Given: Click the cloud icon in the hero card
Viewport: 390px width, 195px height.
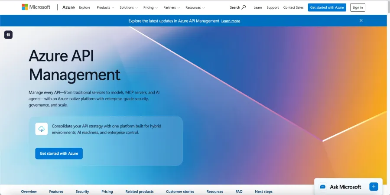Looking at the screenshot, I should click(x=42, y=129).
